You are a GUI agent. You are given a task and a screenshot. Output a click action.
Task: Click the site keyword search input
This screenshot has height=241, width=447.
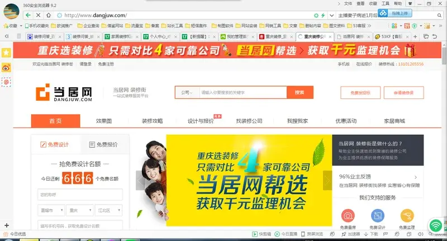[243, 92]
